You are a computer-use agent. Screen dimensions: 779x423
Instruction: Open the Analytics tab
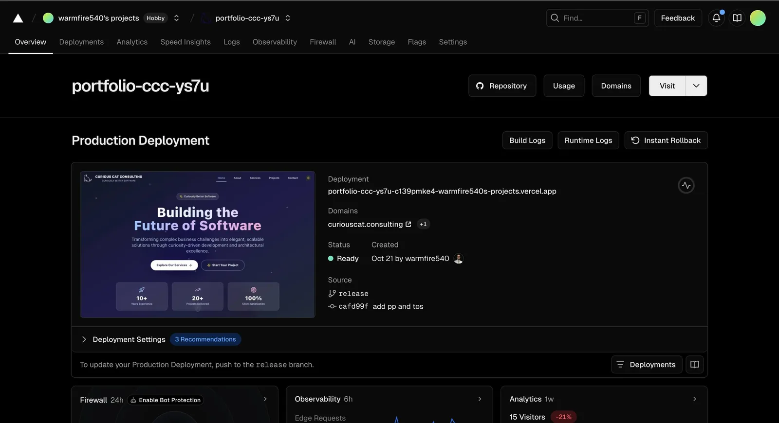pyautogui.click(x=132, y=42)
